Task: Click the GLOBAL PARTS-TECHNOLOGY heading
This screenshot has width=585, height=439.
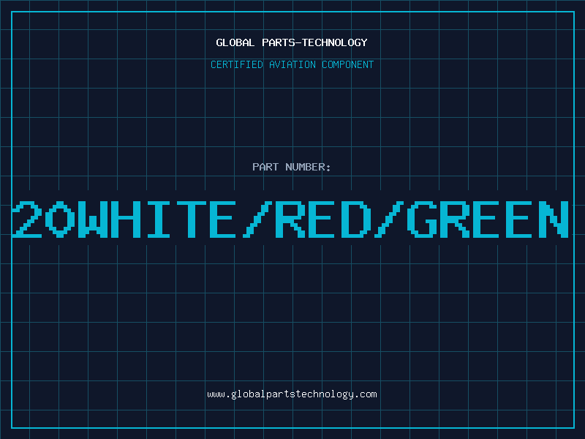Action: pyautogui.click(x=292, y=42)
